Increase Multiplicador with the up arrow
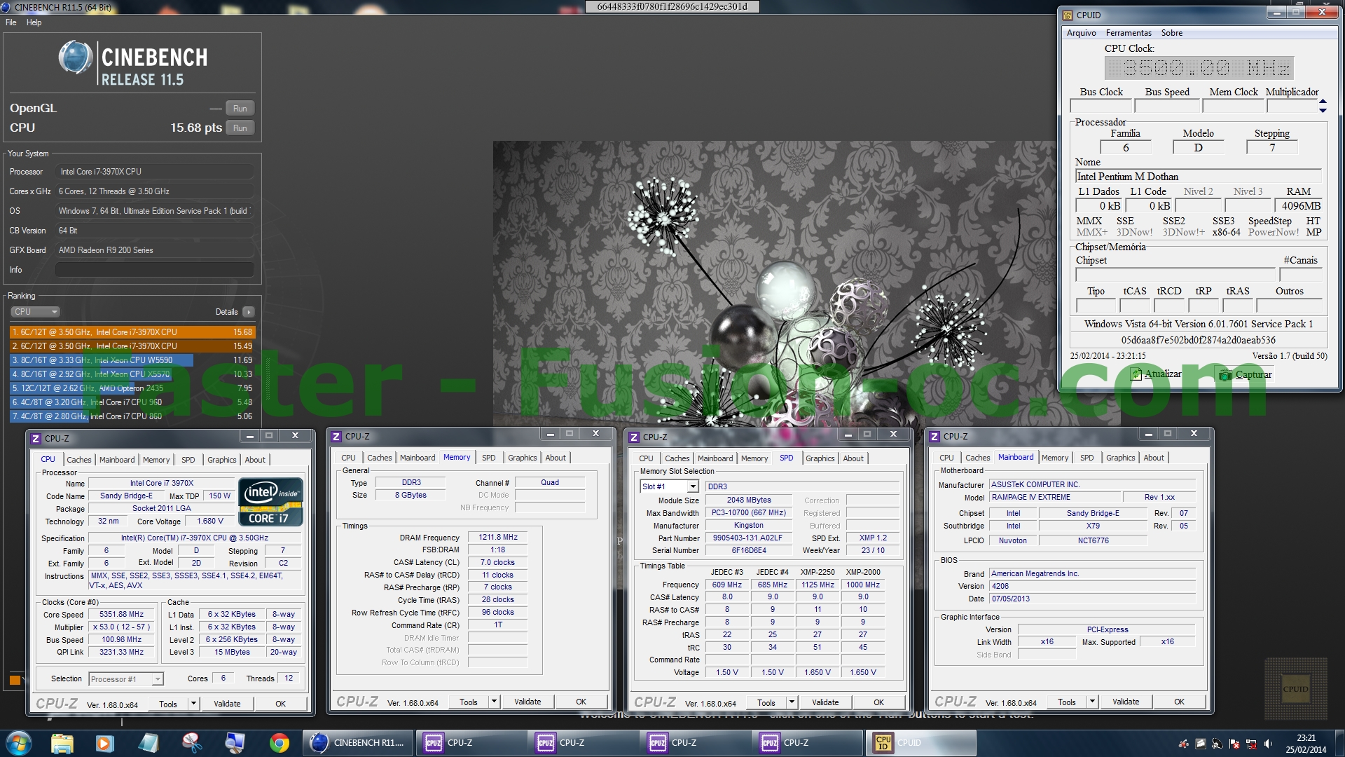The width and height of the screenshot is (1345, 757). tap(1323, 102)
